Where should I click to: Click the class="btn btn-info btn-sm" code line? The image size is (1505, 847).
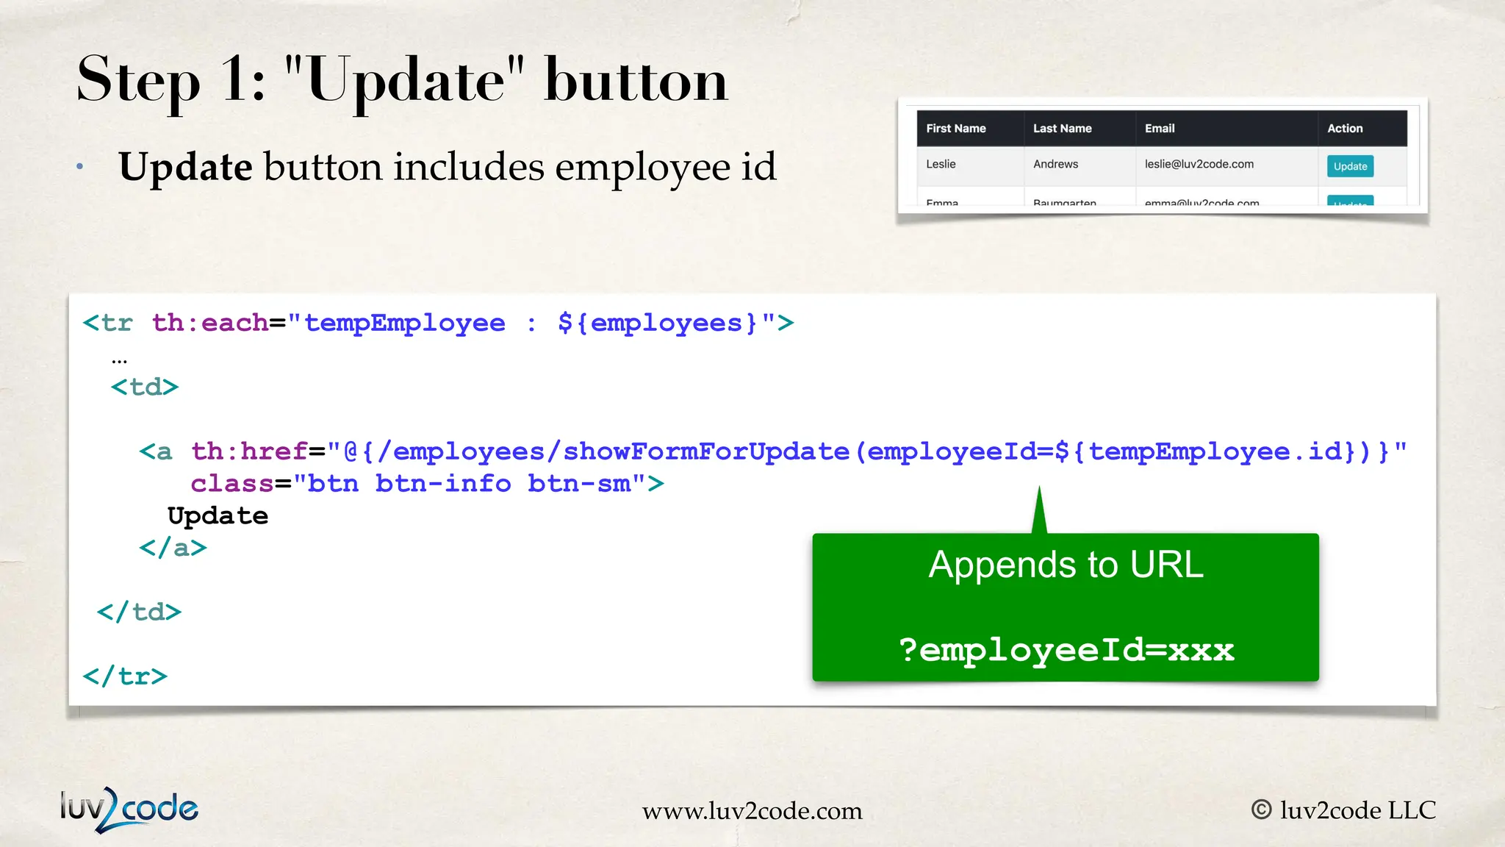coord(427,483)
